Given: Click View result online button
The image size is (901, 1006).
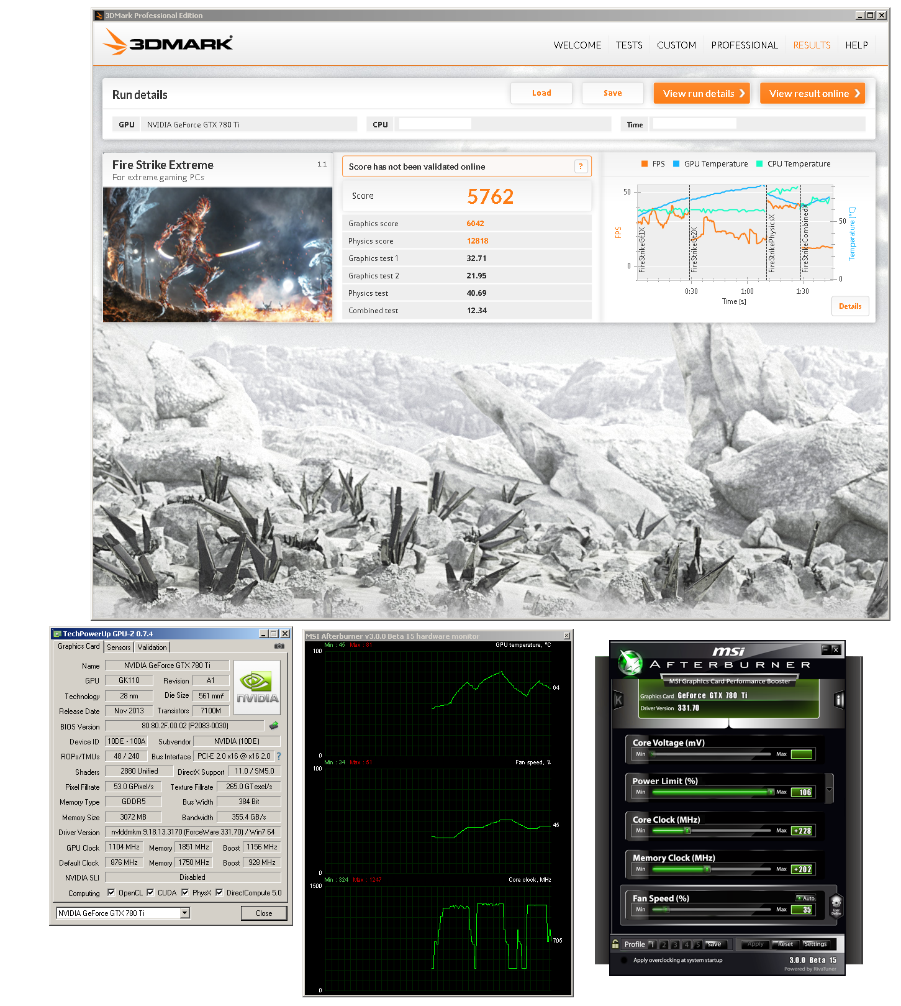Looking at the screenshot, I should [812, 93].
